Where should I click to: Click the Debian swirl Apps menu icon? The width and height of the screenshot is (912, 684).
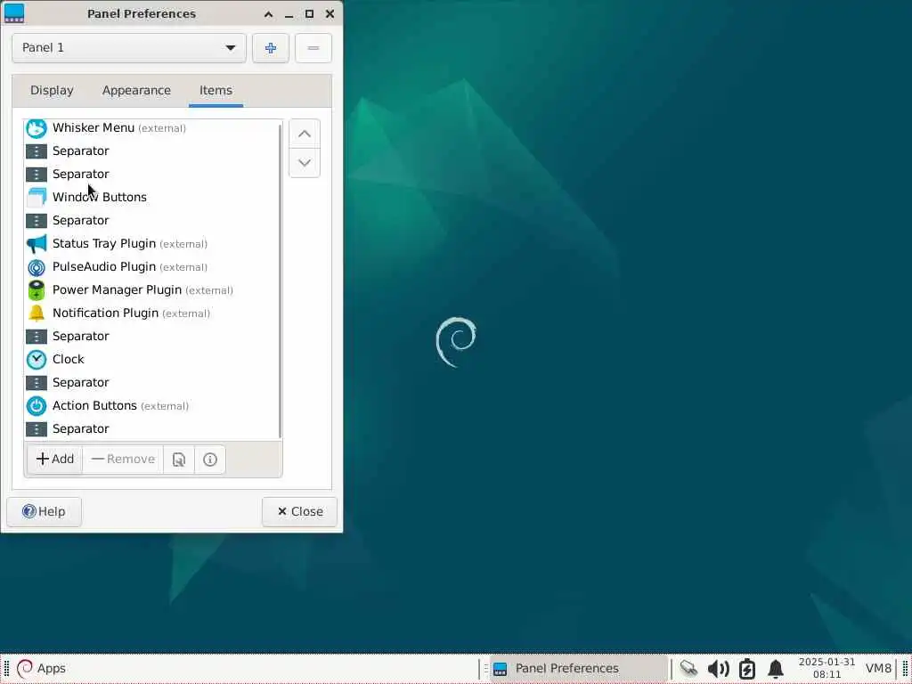(24, 669)
